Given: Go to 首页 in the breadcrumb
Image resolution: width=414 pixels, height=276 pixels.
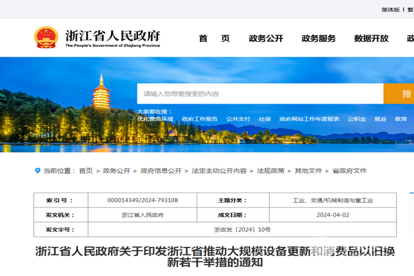Looking at the screenshot, I should [x=86, y=170].
